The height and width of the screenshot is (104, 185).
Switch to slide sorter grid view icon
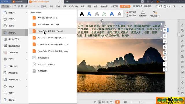tap(103, 102)
